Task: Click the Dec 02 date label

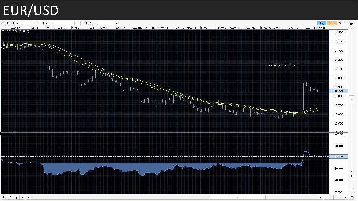Action: [293, 28]
